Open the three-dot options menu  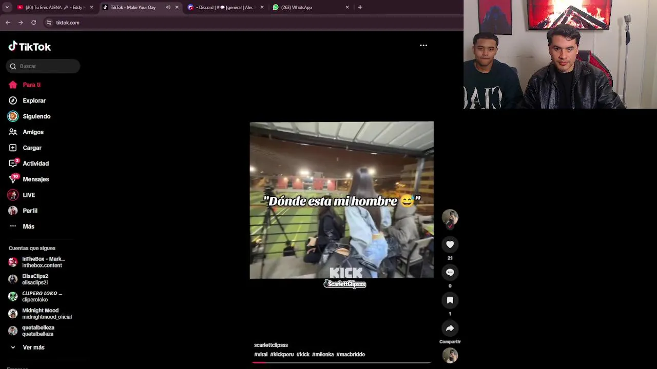click(x=423, y=46)
